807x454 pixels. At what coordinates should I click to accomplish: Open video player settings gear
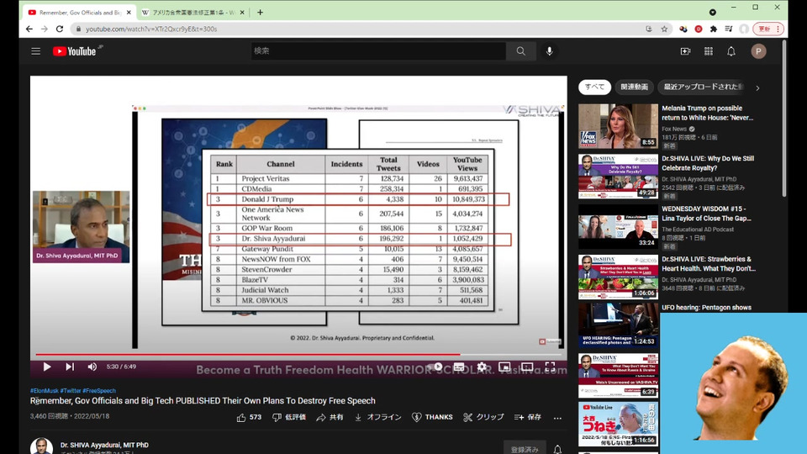(482, 367)
